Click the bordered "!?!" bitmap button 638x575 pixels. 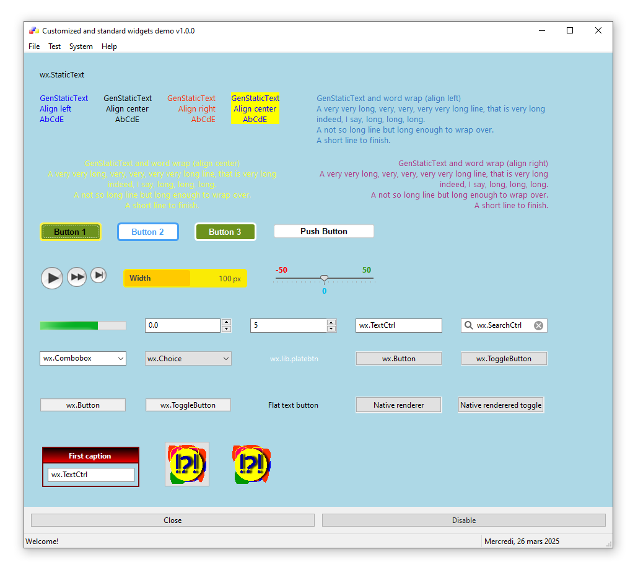pos(187,464)
